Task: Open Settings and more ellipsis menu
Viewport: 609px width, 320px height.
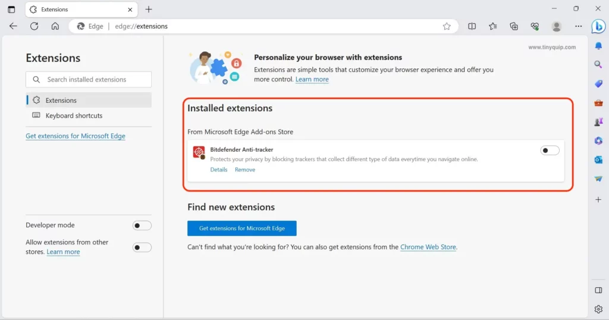Action: point(578,26)
